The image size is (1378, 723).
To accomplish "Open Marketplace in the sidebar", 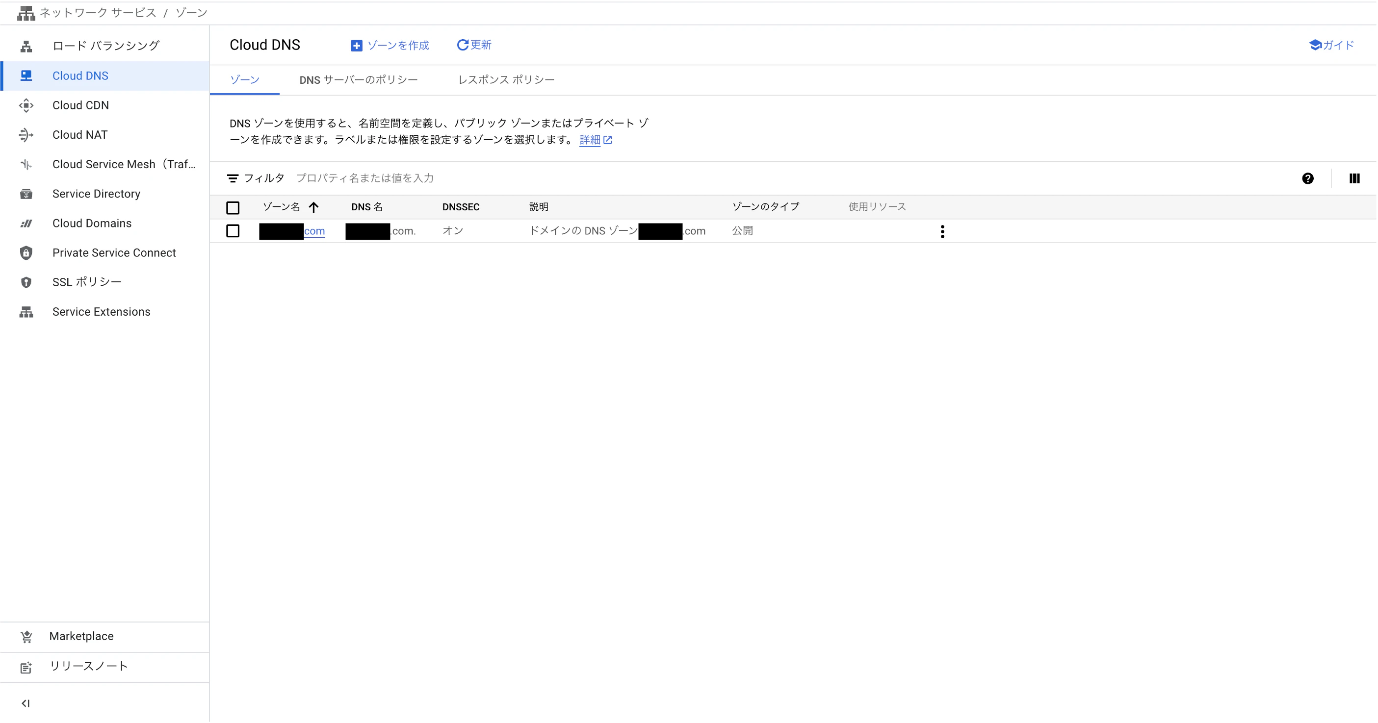I will click(x=105, y=636).
